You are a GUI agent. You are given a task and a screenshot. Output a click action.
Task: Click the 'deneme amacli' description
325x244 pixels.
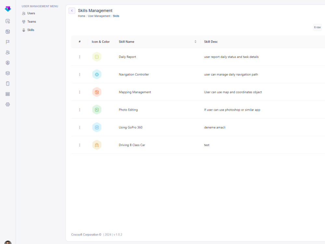(x=214, y=128)
